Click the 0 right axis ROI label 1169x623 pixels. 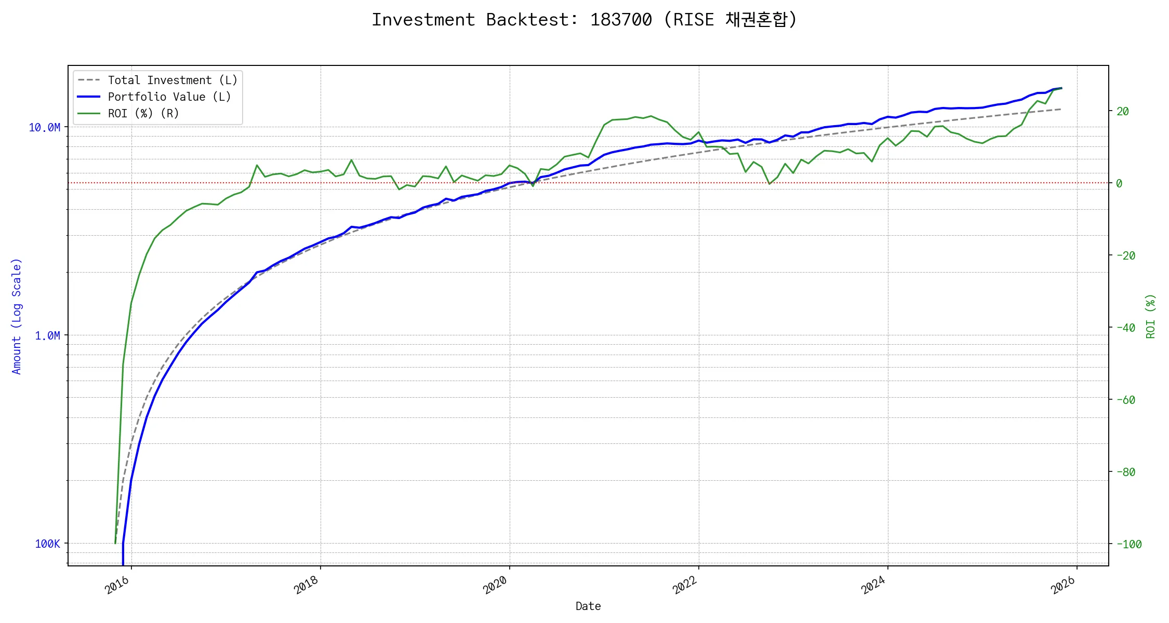click(1119, 183)
